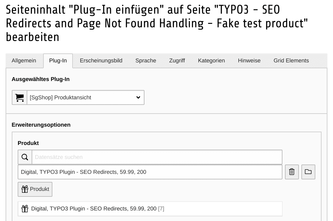Click gift icon in the product record row
The height and width of the screenshot is (221, 333).
click(25, 209)
